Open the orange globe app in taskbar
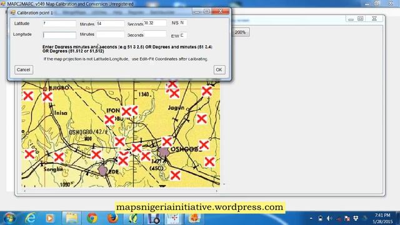Screen dimensions: 400x225 click(x=194, y=218)
